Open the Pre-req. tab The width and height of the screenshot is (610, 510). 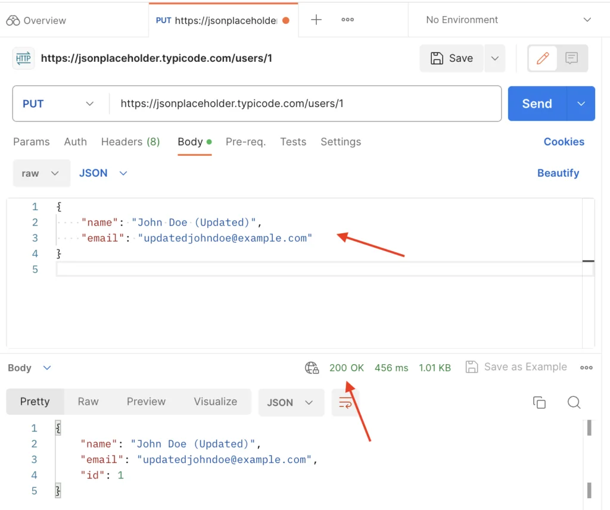coord(246,142)
